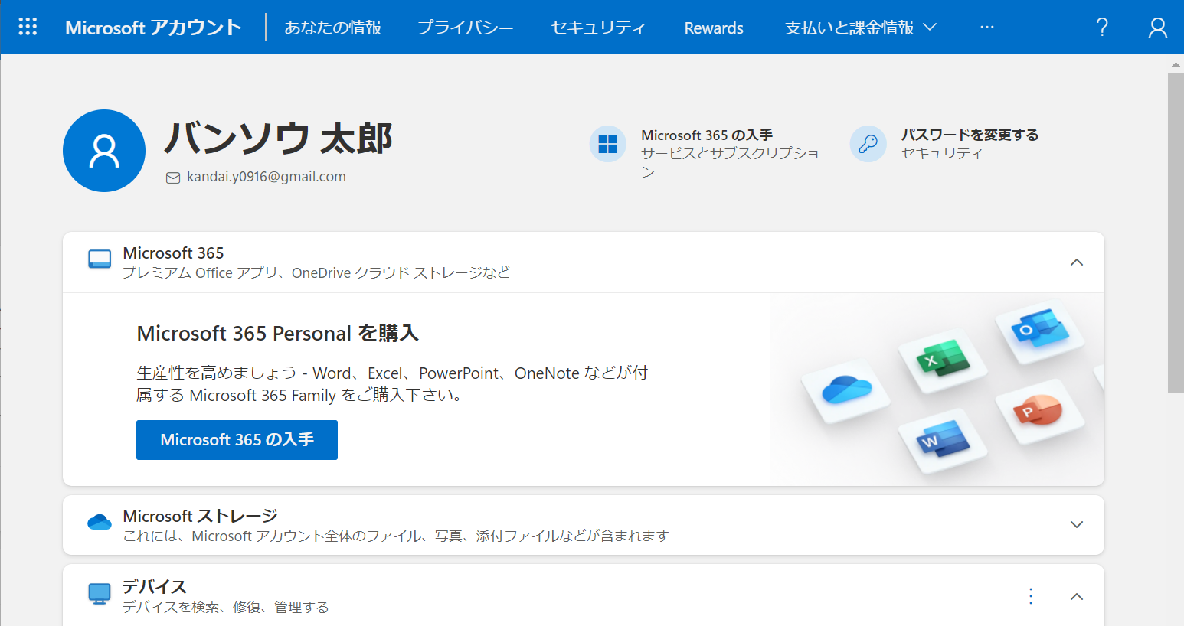Click the Microsoft アカウント header title
Viewport: 1184px width, 626px height.
[x=154, y=28]
